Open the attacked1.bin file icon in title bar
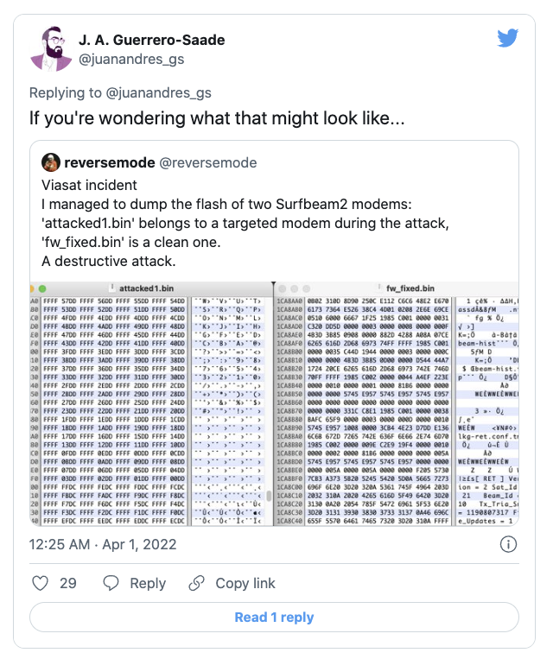The image size is (553, 659). [x=114, y=288]
